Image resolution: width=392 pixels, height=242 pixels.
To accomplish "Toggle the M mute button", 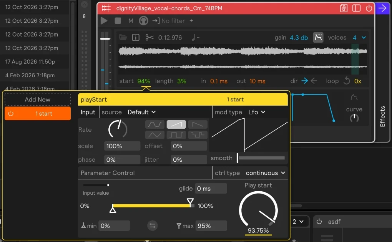I will click(131, 21).
